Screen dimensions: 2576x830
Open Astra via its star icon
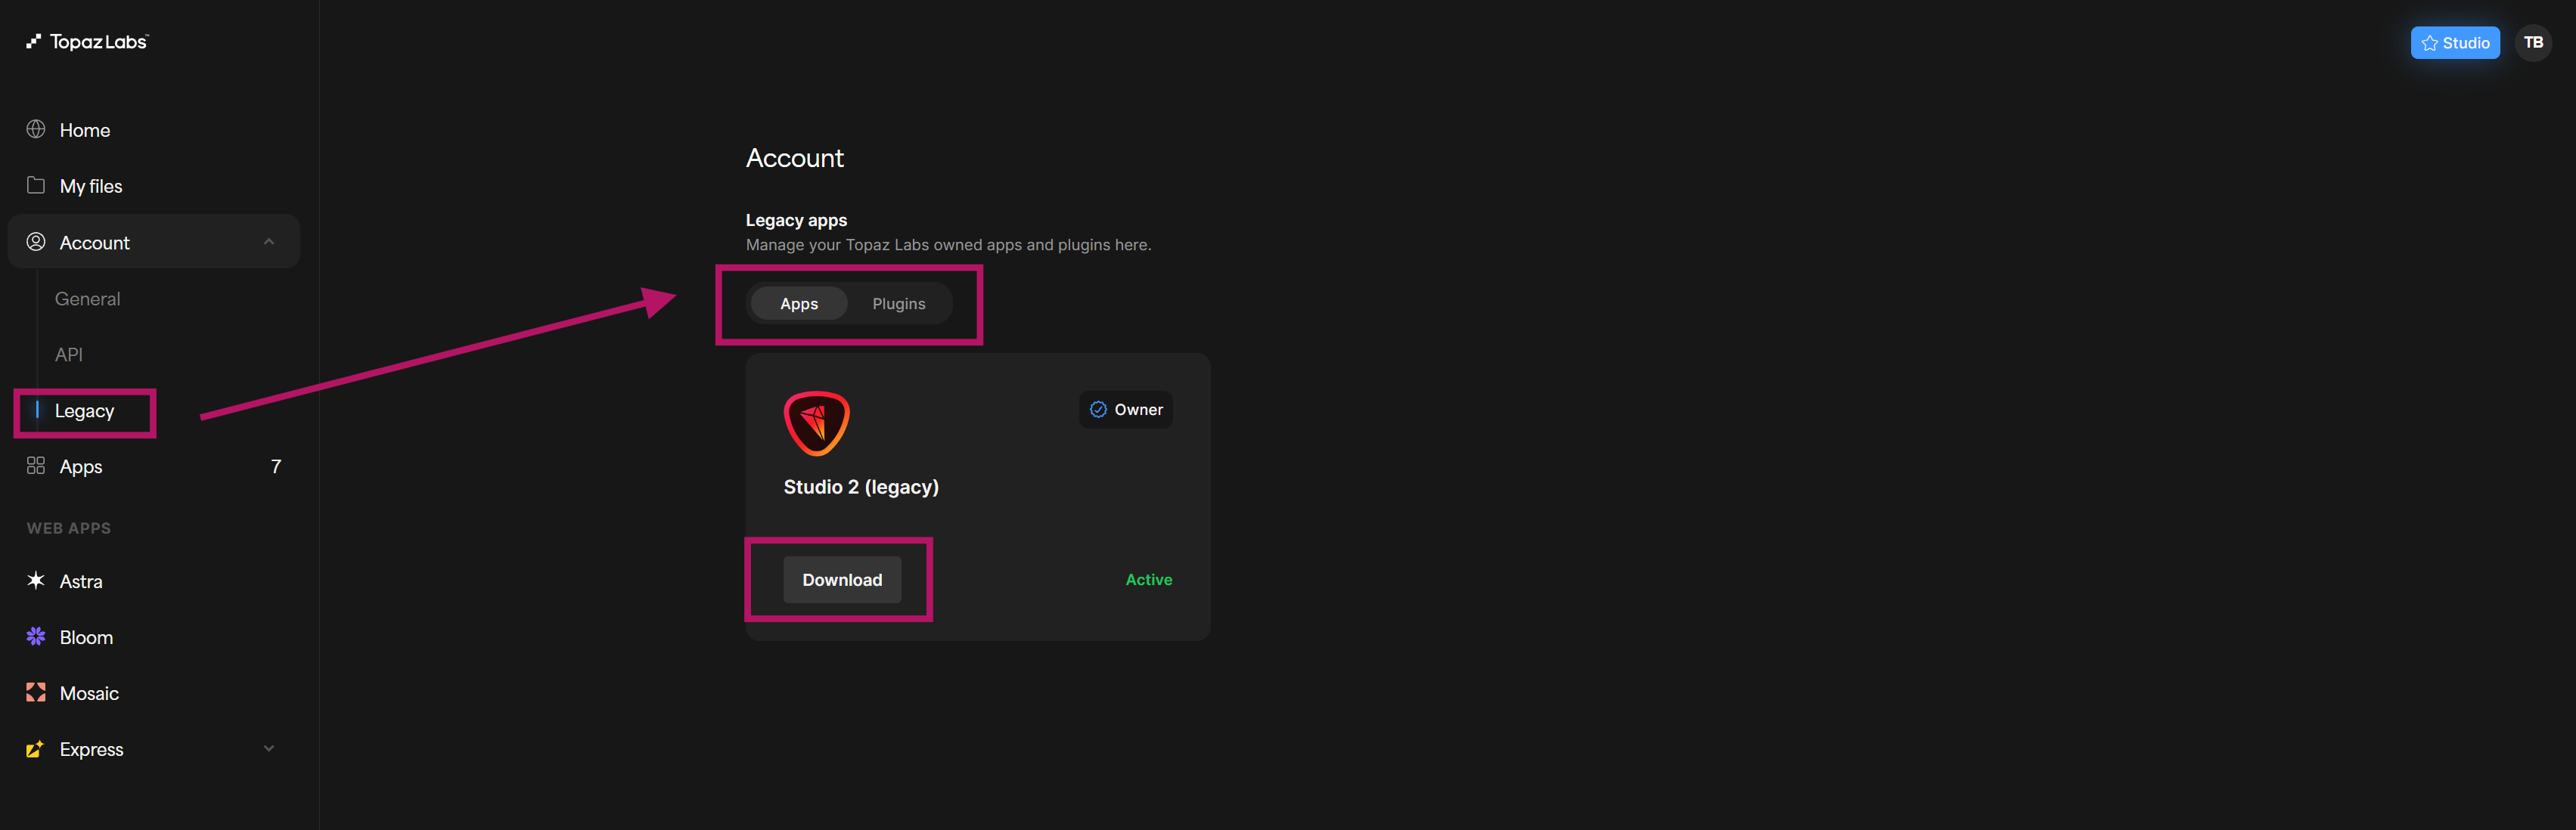click(36, 581)
